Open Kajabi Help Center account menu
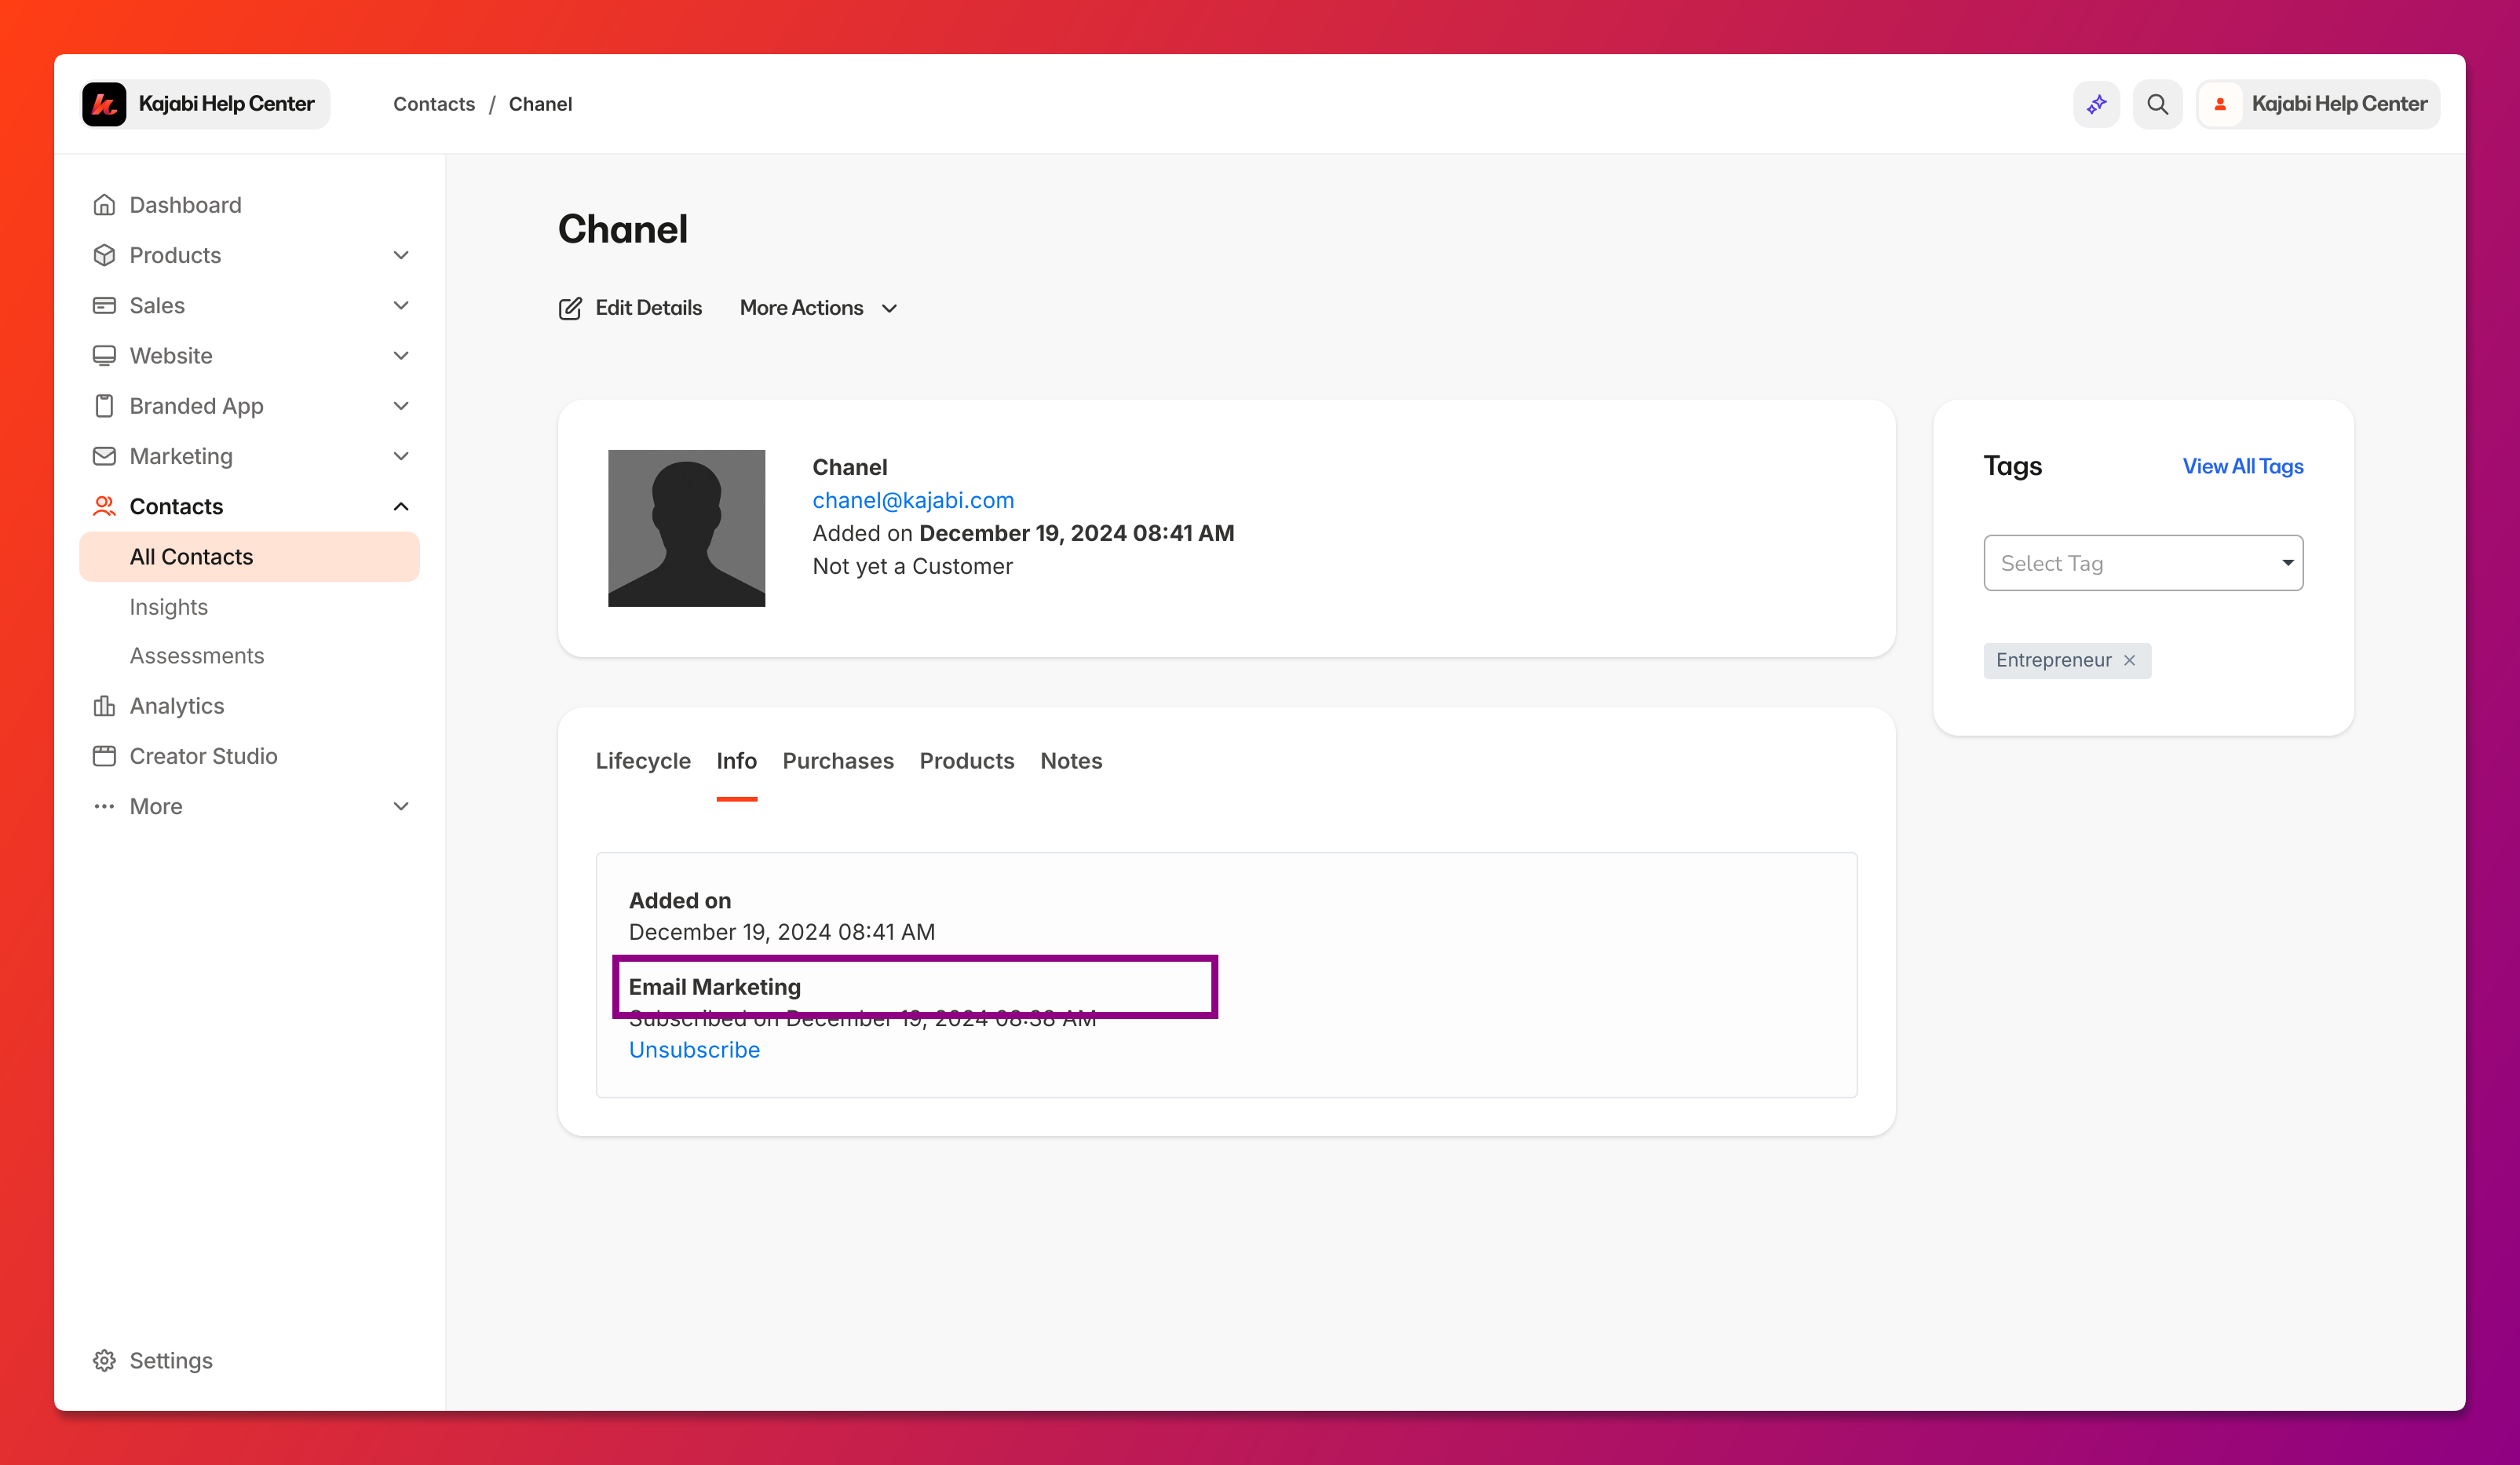This screenshot has height=1465, width=2520. point(2318,104)
